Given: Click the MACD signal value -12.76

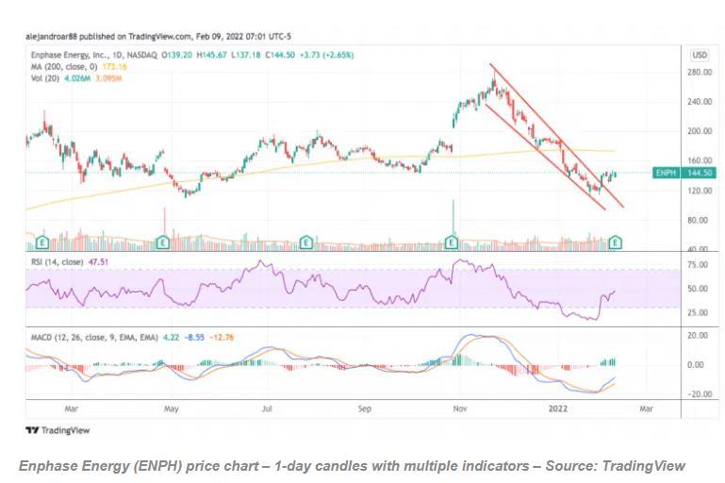Looking at the screenshot, I should 222,338.
